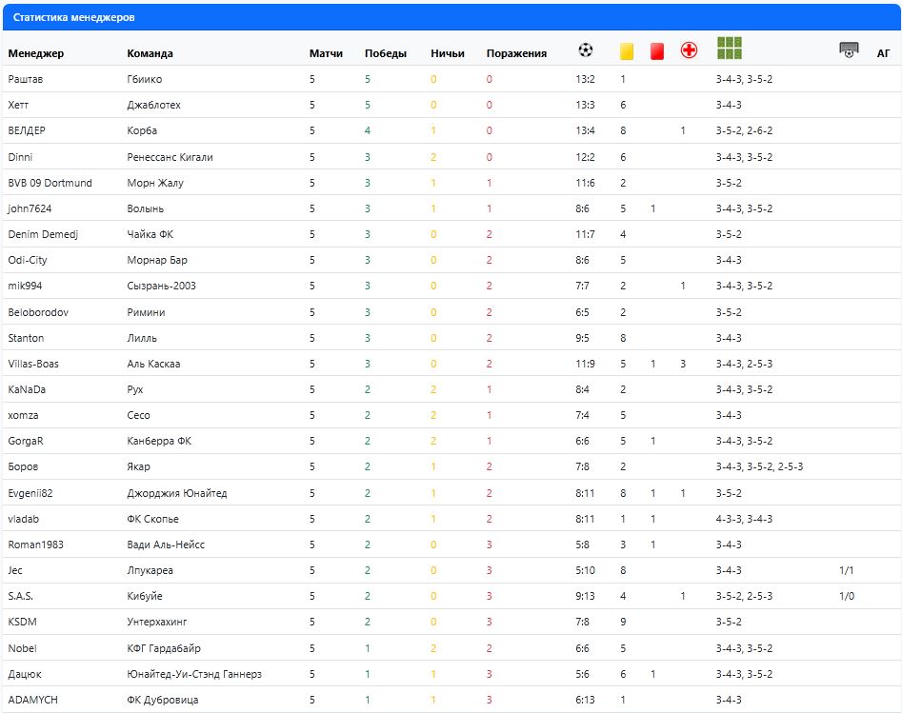Image resolution: width=902 pixels, height=713 pixels.
Task: Click the green formation grid icon
Action: pos(730,48)
